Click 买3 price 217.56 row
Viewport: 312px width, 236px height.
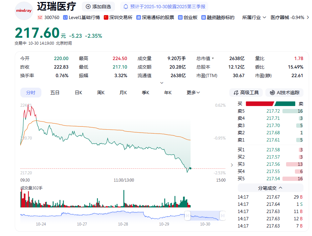[x=270, y=164]
